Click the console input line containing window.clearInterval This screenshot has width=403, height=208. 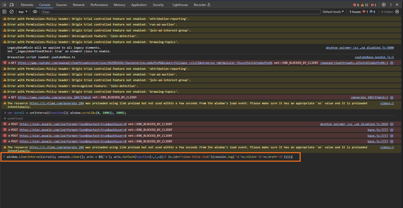point(149,157)
